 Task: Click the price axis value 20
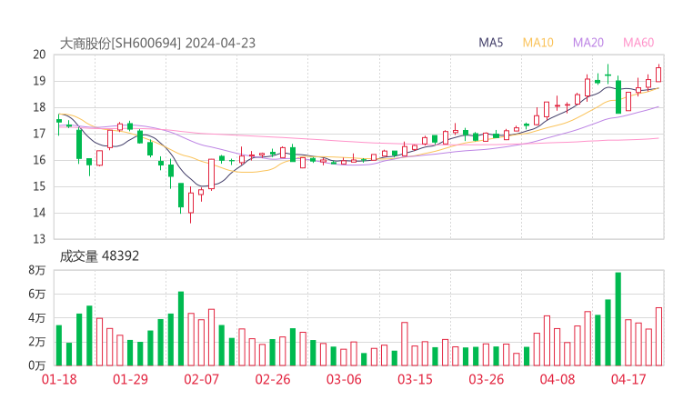pos(39,55)
